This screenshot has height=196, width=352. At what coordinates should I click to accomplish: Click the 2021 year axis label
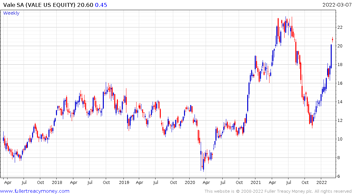256,182
